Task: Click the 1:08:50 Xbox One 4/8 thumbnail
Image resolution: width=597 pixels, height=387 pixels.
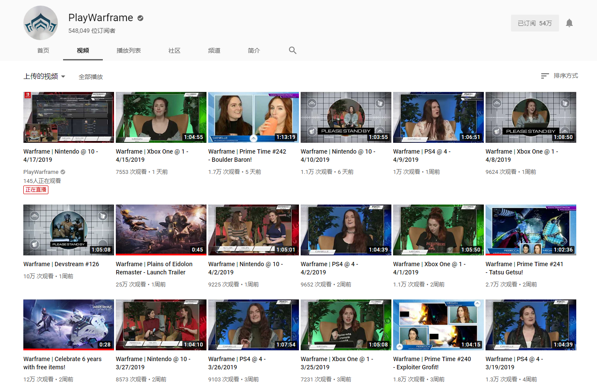Action: point(531,117)
